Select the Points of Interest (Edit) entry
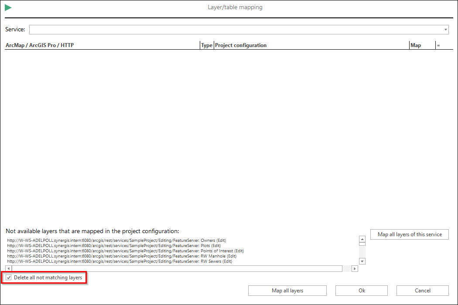This screenshot has width=458, height=305. pos(125,251)
